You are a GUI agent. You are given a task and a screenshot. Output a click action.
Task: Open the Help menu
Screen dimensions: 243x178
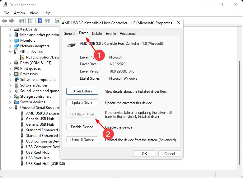pyautogui.click(x=46, y=13)
